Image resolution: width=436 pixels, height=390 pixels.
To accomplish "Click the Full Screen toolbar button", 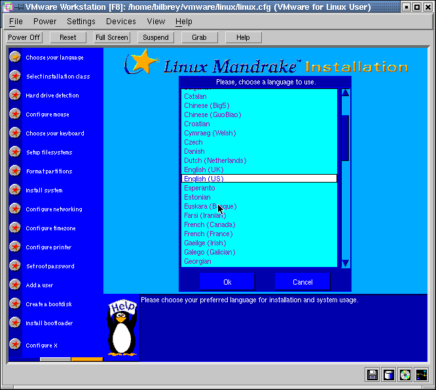I will click(x=112, y=37).
